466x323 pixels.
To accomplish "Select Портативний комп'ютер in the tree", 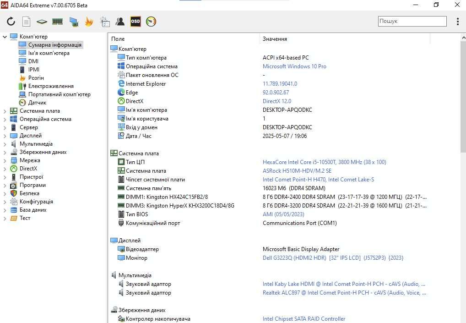I will point(59,94).
